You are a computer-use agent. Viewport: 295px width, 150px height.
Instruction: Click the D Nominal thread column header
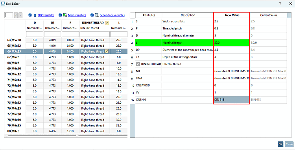[x=35, y=26]
